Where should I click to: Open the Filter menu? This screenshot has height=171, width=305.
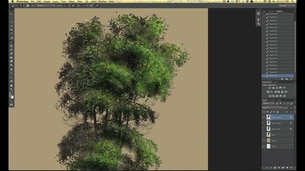(80, 1)
